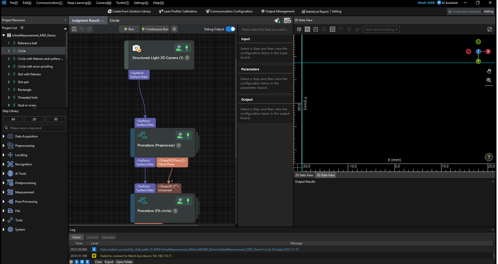Open the settings gear next to Continuous Run
The image size is (498, 264).
pos(174,29)
